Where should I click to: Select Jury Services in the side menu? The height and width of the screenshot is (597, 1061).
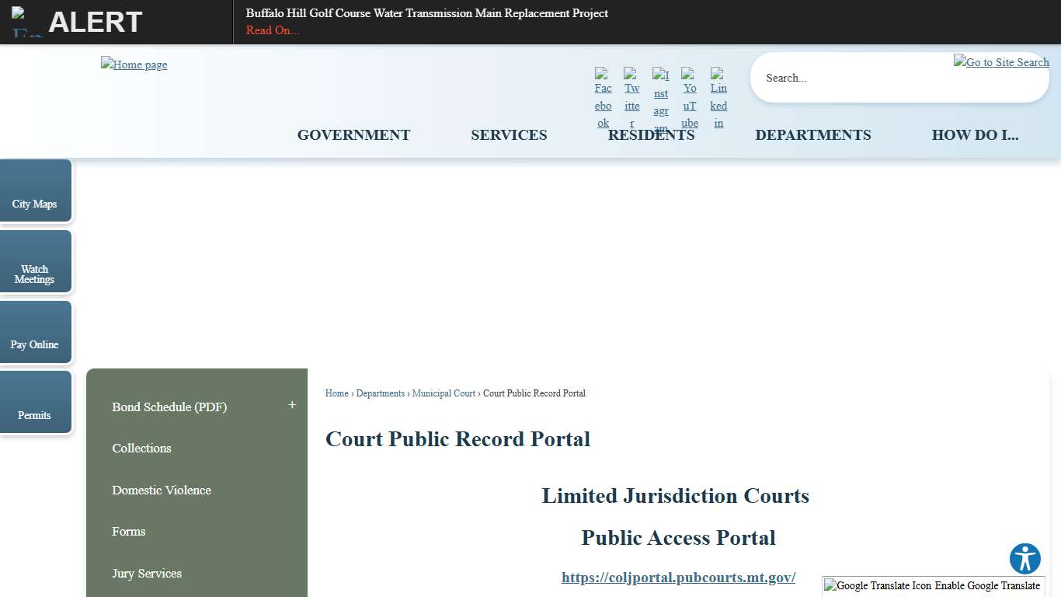[147, 574]
